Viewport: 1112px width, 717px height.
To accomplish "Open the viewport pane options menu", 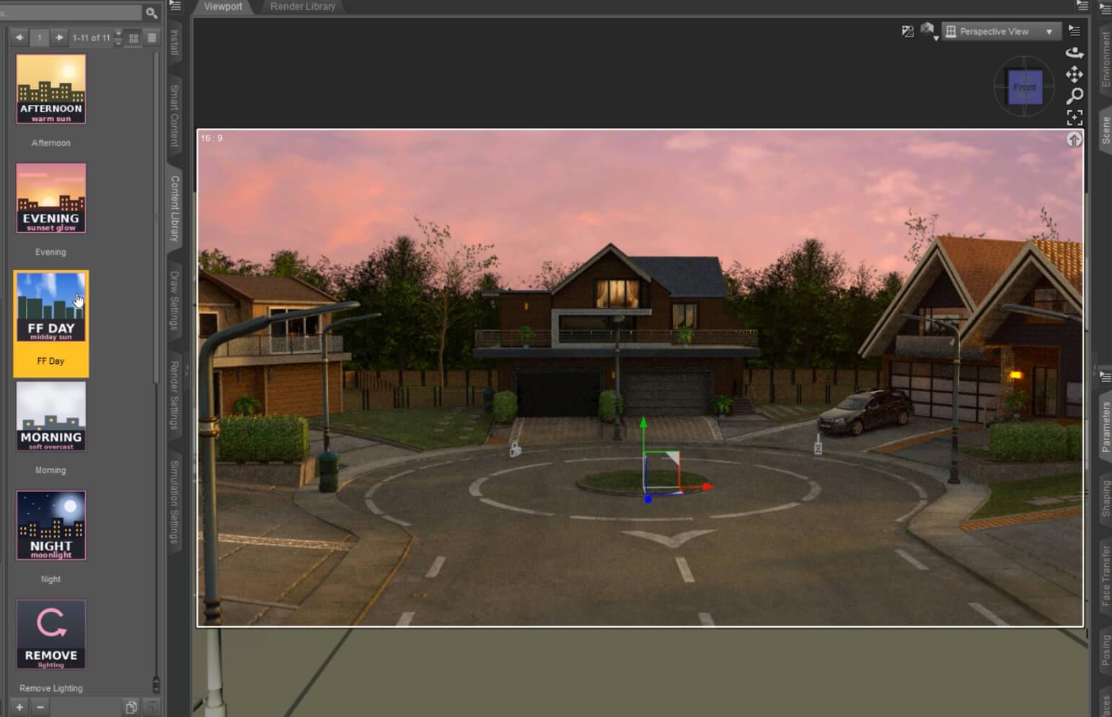I will pos(1075,31).
